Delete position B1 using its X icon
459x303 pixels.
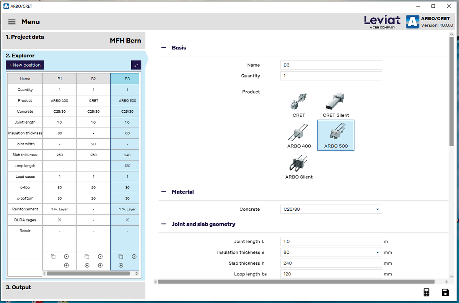coord(66,256)
